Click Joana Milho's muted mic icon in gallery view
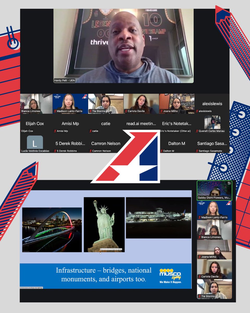 coord(161,111)
